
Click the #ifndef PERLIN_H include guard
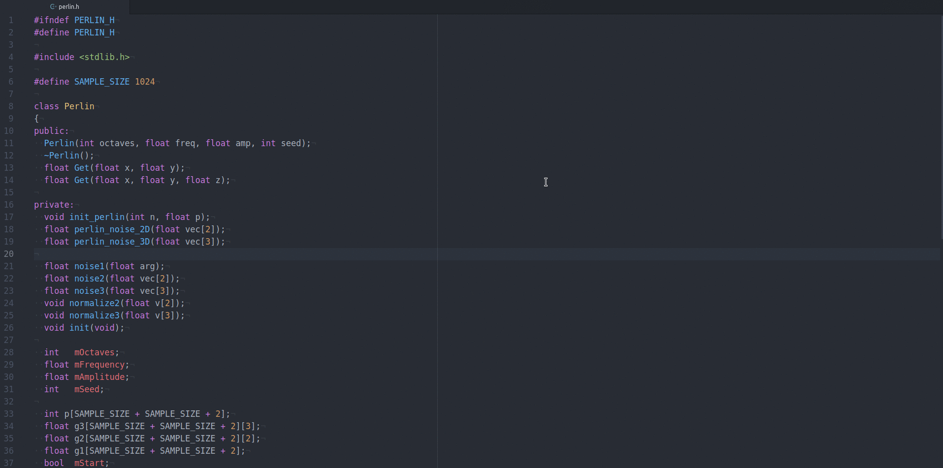74,20
